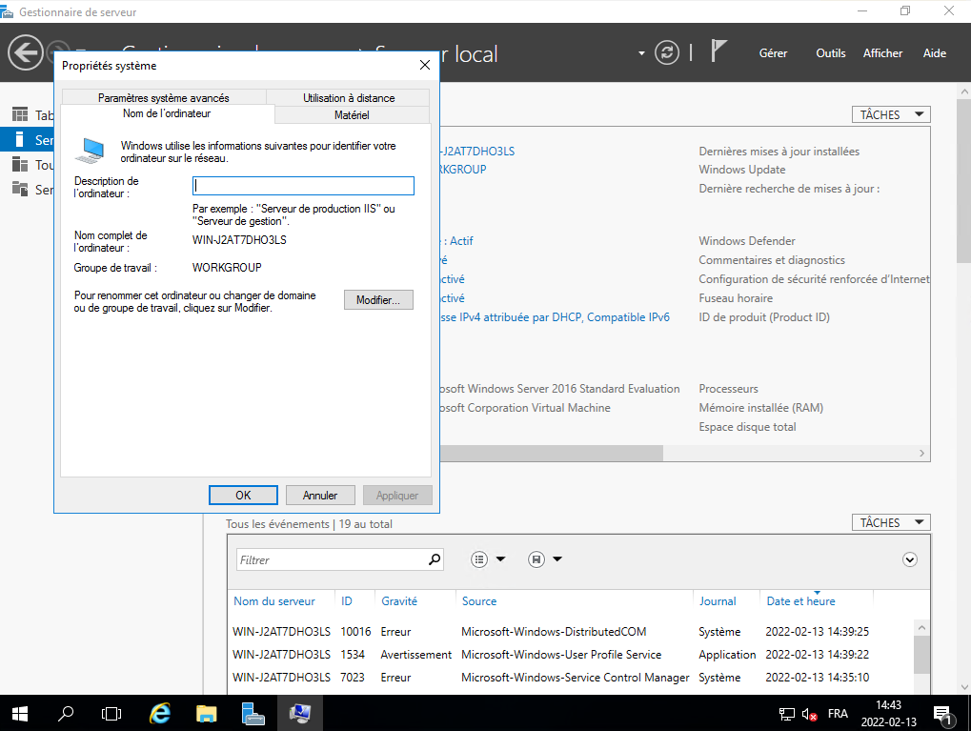Click the Server Manager taskbar icon

(x=253, y=713)
